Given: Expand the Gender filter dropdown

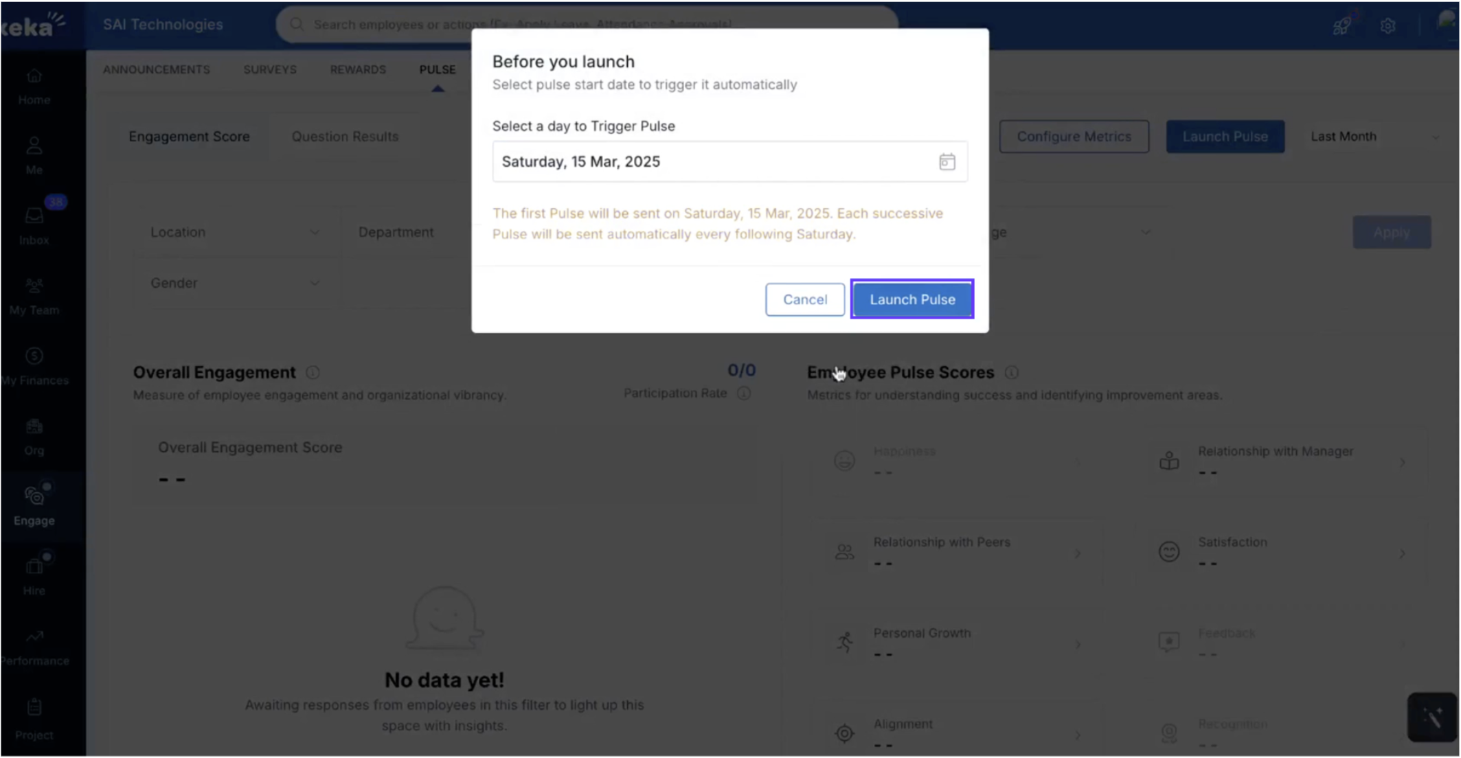Looking at the screenshot, I should 234,283.
